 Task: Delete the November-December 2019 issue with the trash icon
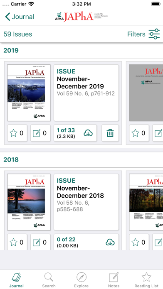[110, 133]
